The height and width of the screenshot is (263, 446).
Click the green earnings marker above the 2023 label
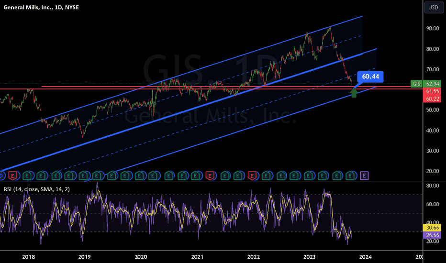[x=308, y=175]
